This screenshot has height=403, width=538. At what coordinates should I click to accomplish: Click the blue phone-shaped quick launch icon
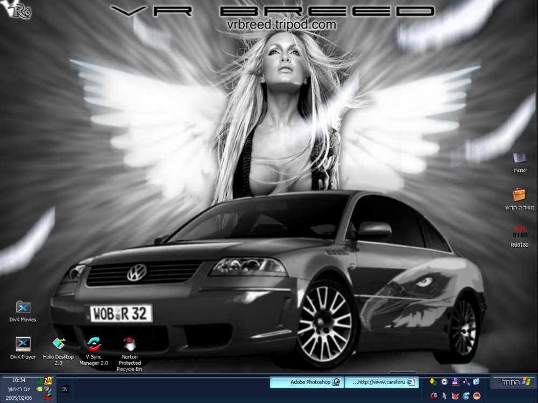click(x=466, y=382)
